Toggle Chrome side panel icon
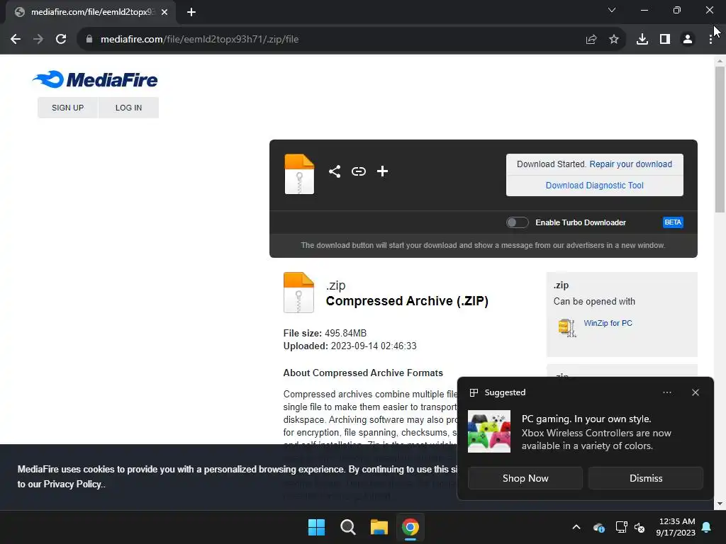Image resolution: width=726 pixels, height=544 pixels. point(665,40)
